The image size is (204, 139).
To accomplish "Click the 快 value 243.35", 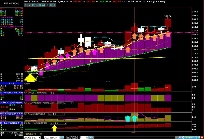I will (x=18, y=29).
